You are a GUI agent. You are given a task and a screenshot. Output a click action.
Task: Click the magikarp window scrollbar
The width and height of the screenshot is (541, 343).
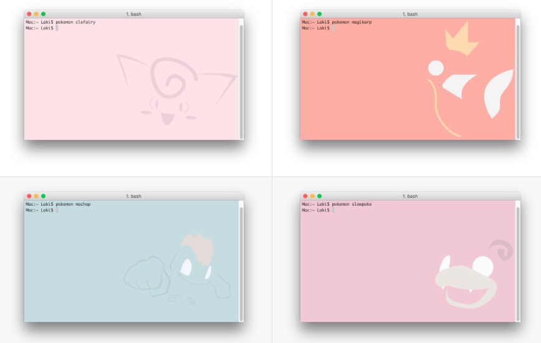(517, 82)
